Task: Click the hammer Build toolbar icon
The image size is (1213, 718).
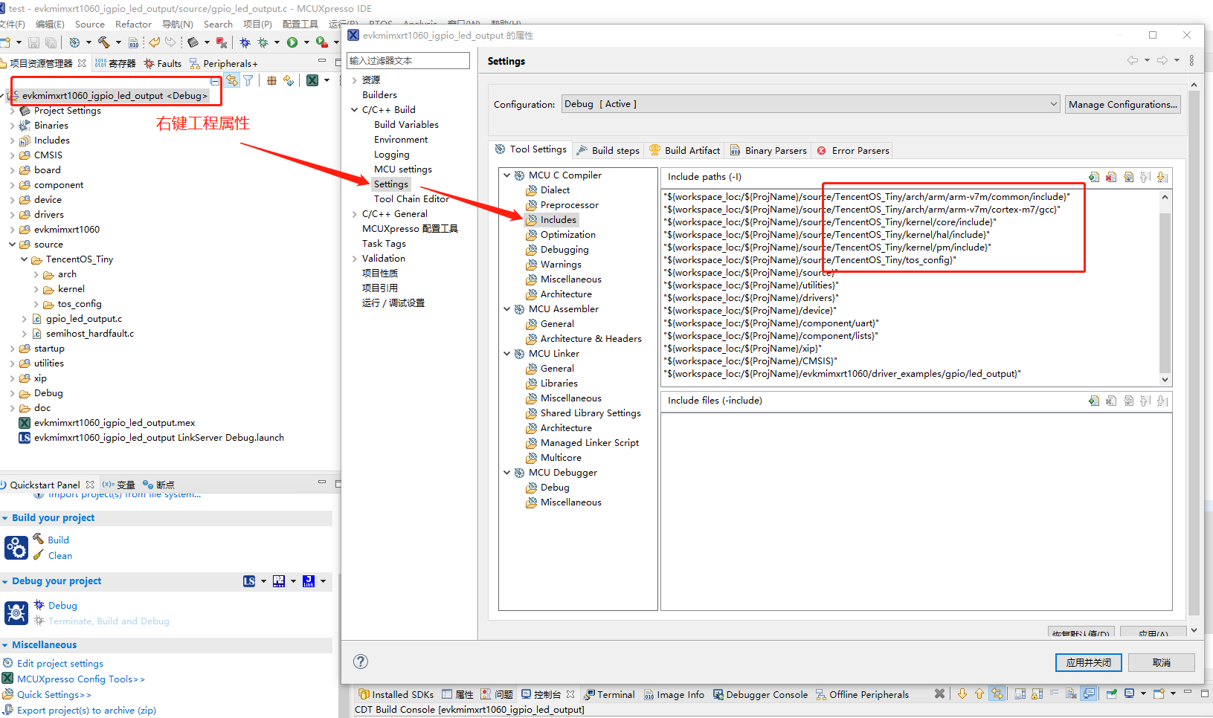Action: (103, 42)
